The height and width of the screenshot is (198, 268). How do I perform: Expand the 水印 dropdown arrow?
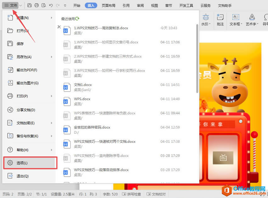tap(210, 24)
